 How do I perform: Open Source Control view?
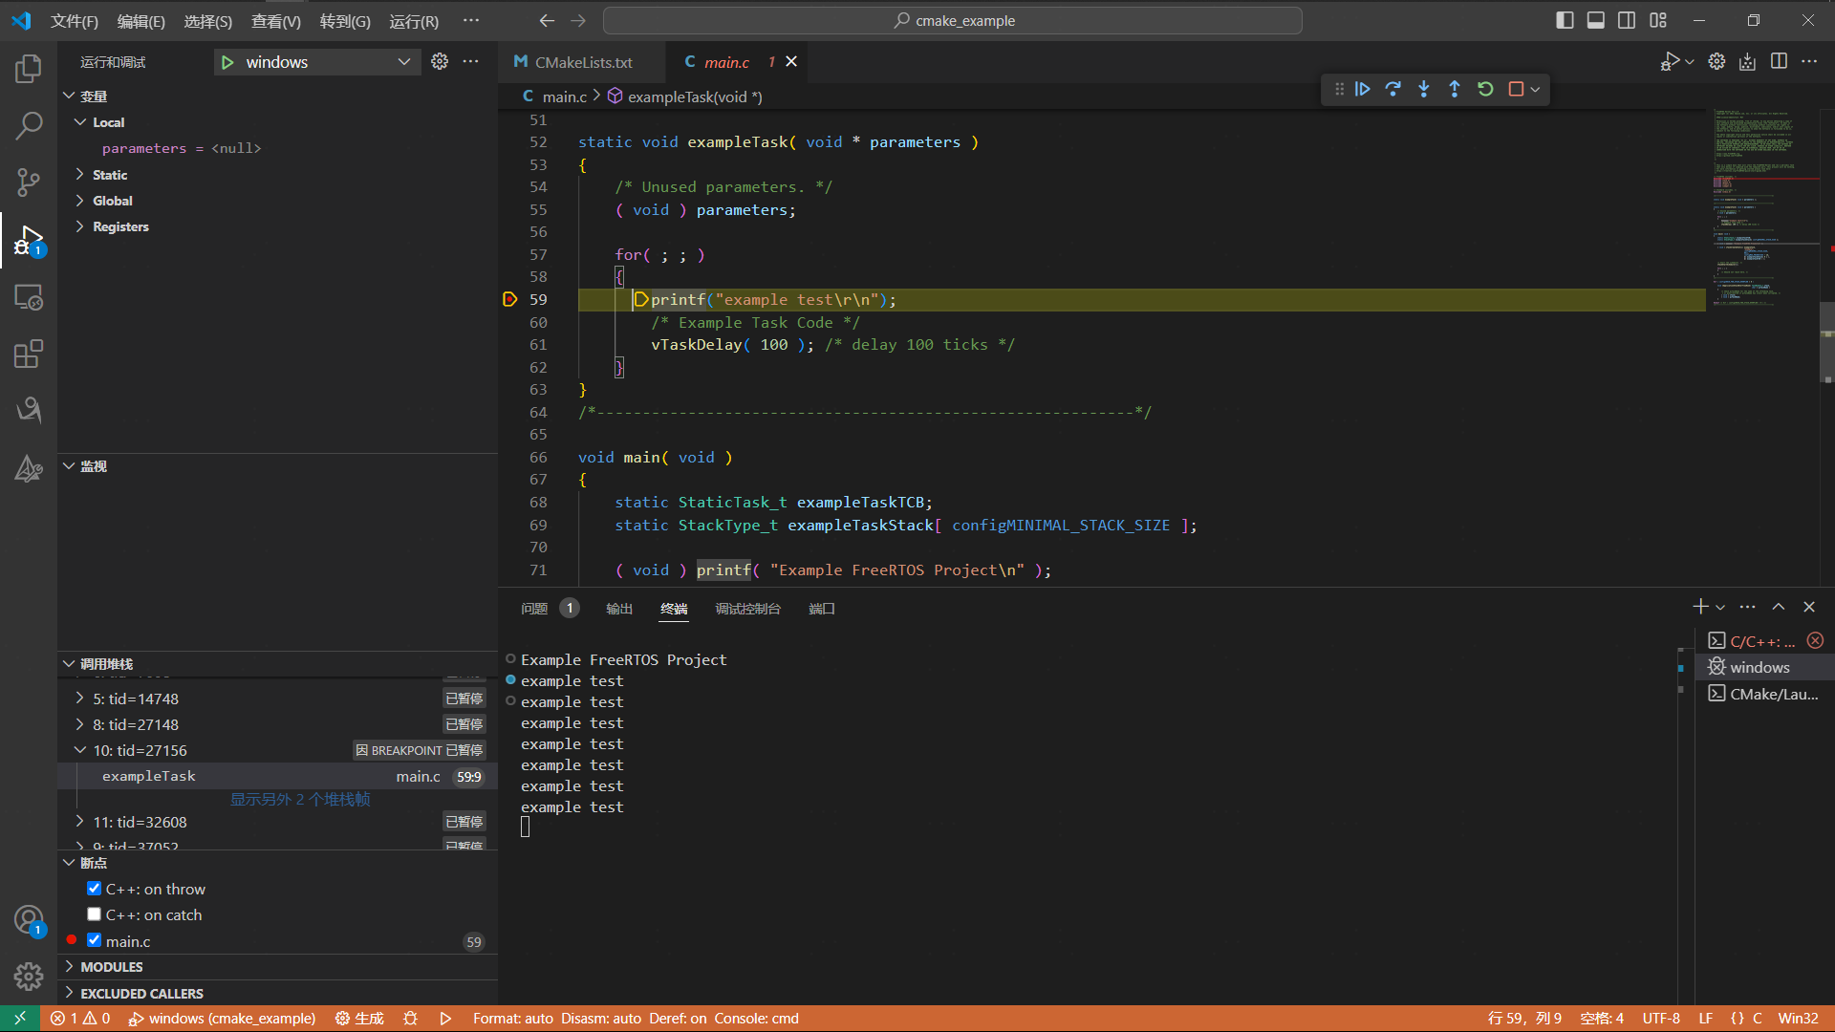tap(29, 182)
